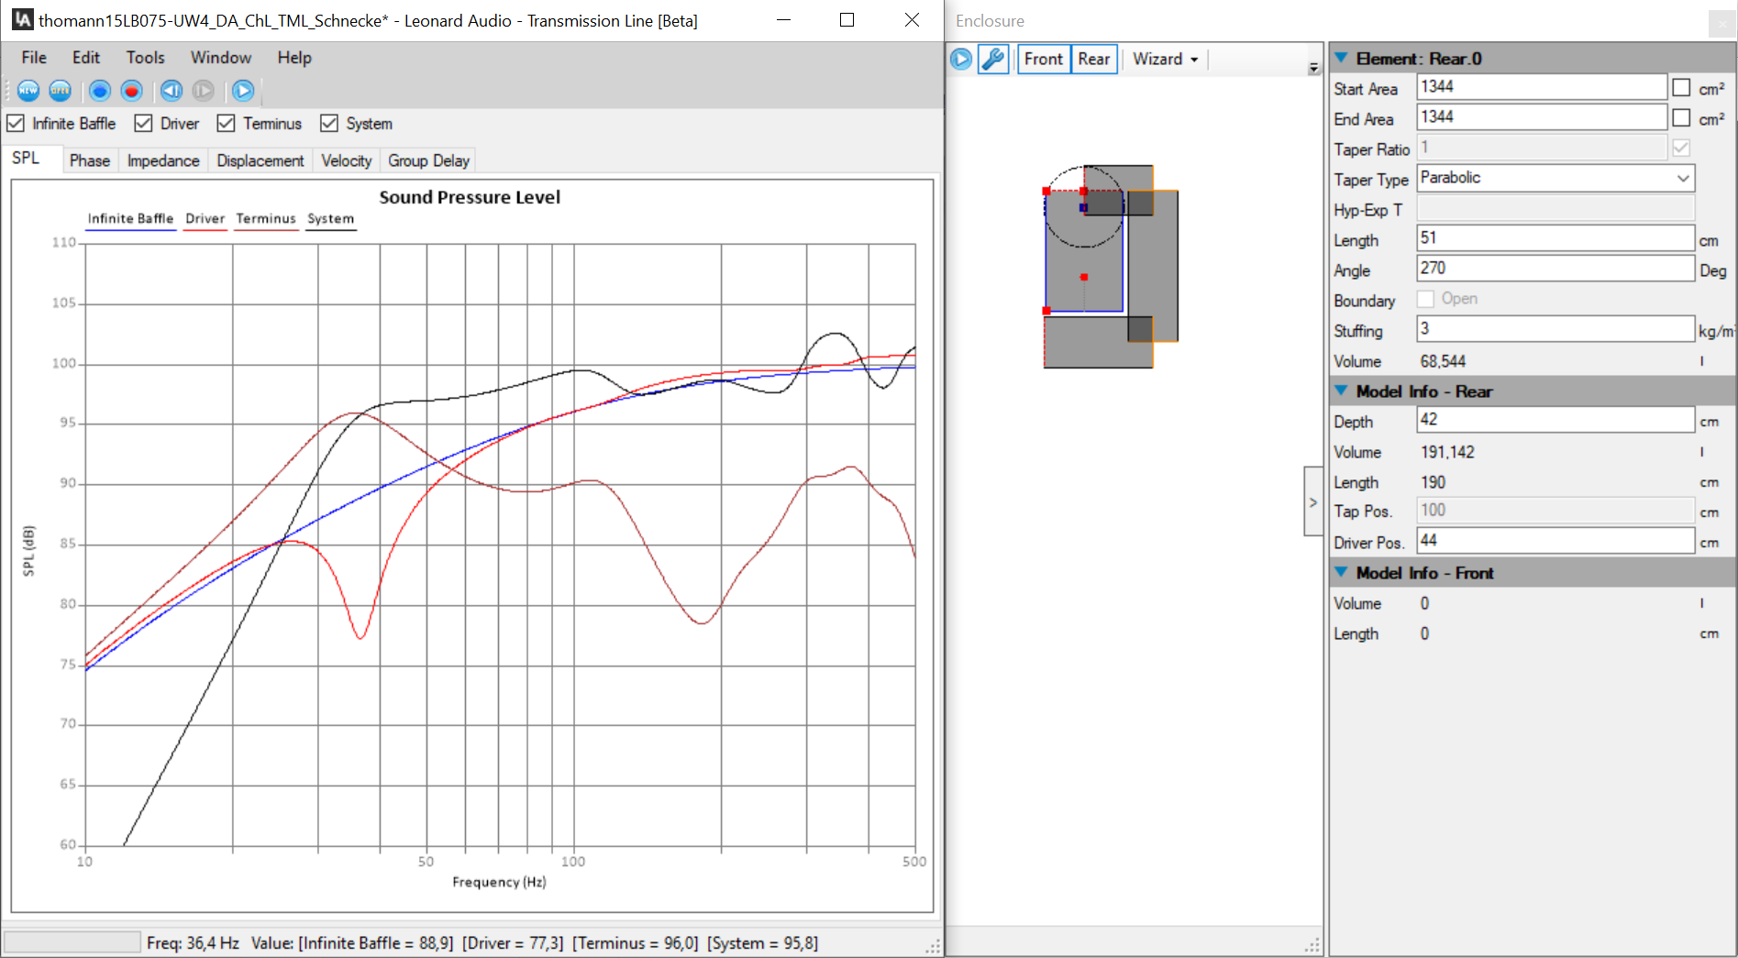The height and width of the screenshot is (958, 1738).
Task: Click the red dot record button
Action: click(x=132, y=91)
